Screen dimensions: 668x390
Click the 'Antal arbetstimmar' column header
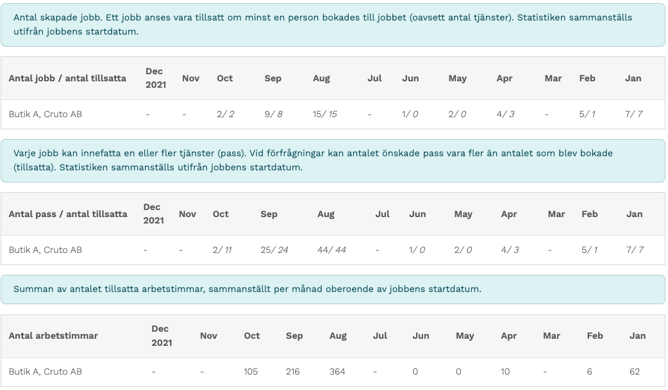click(53, 336)
